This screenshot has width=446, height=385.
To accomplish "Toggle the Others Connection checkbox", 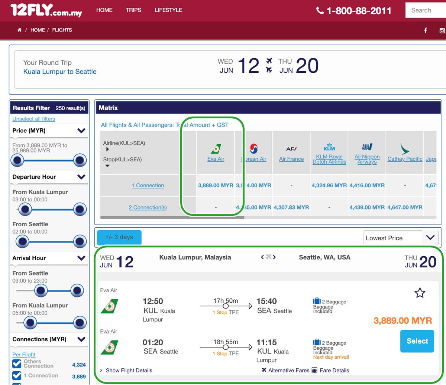I will click(x=17, y=364).
